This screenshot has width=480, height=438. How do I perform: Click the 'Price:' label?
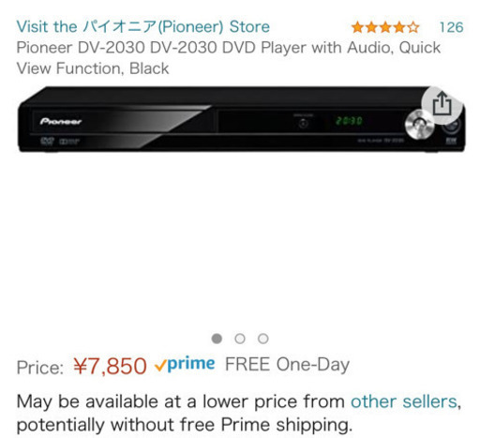pos(40,368)
